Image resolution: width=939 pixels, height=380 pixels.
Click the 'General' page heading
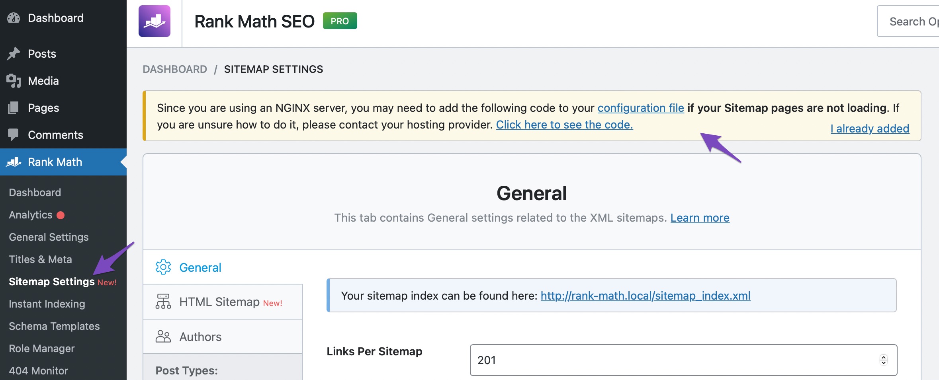[532, 193]
